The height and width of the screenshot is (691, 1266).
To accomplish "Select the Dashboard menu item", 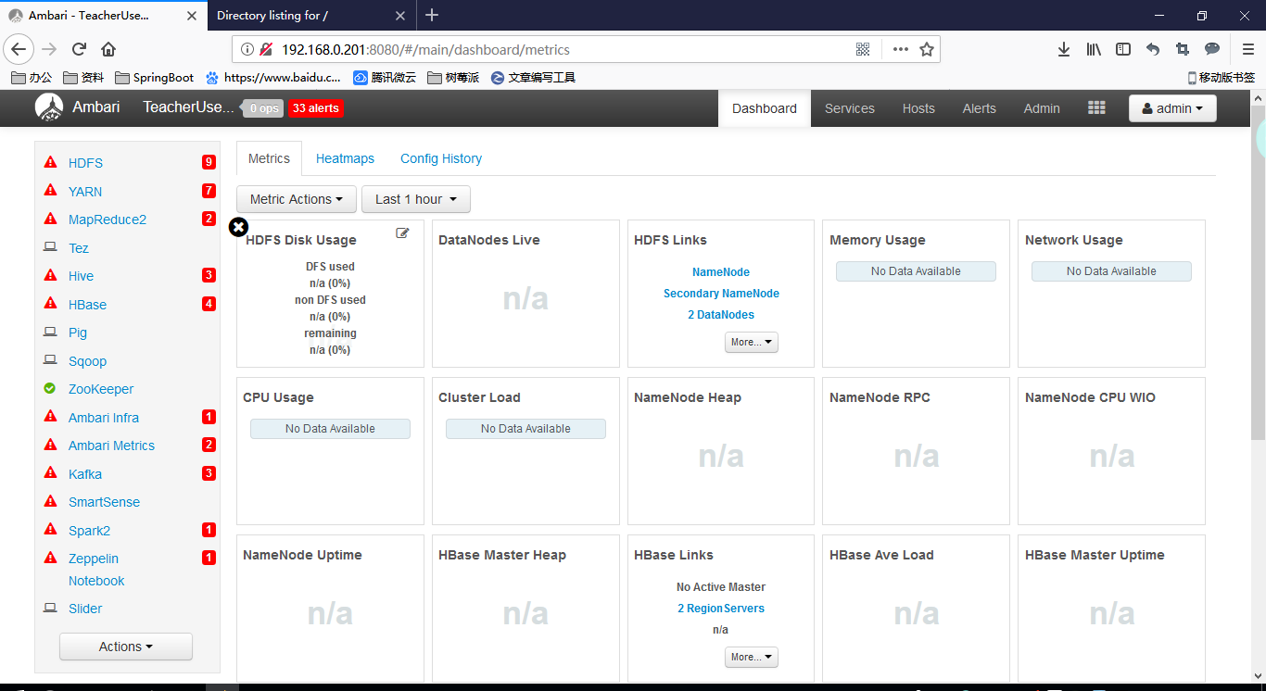I will click(765, 108).
